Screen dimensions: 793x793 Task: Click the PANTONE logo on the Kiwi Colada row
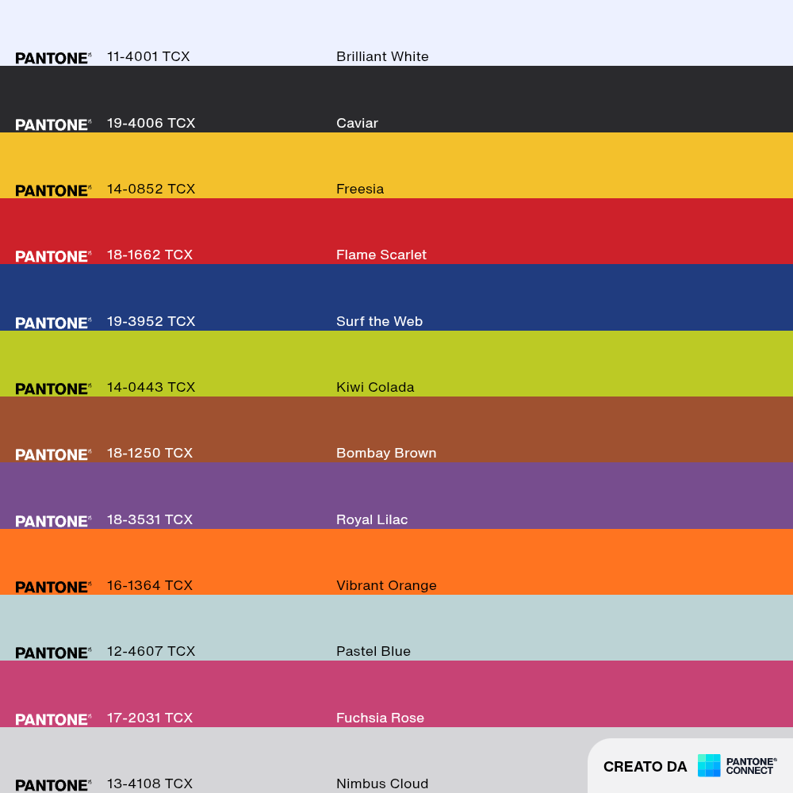53,389
